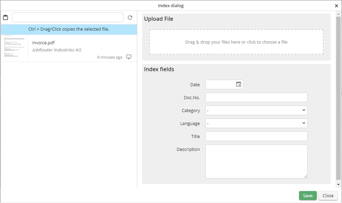
Task: Open the Upload File drag and drop area
Action: [236, 42]
